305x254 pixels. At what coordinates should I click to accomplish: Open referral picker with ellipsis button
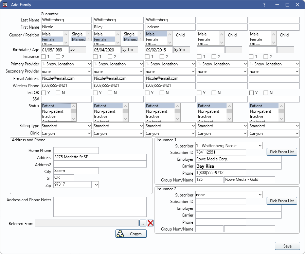[143, 223]
